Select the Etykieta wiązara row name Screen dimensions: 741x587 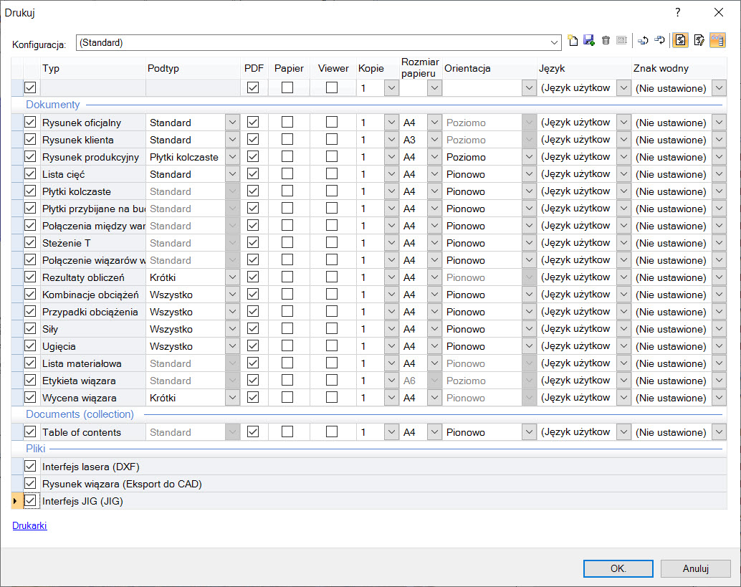point(79,381)
